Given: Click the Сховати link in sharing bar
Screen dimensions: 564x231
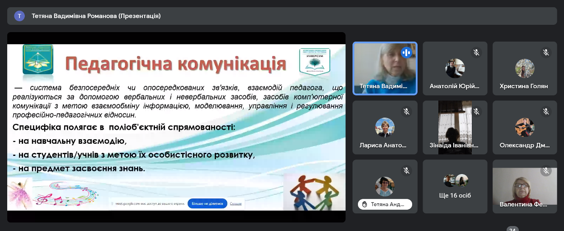Looking at the screenshot, I should pos(236,204).
